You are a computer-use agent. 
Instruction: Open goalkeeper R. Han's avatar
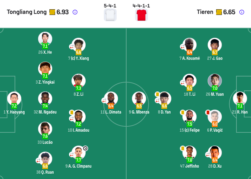pyautogui.click(x=240, y=98)
